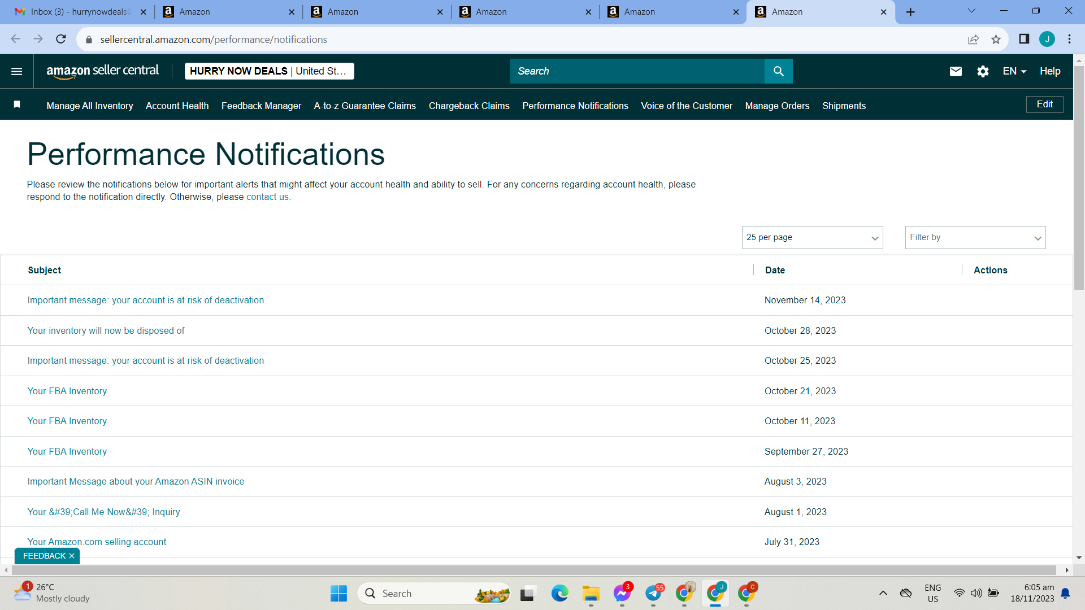Click the vertical page scrollbar

coord(1079,178)
